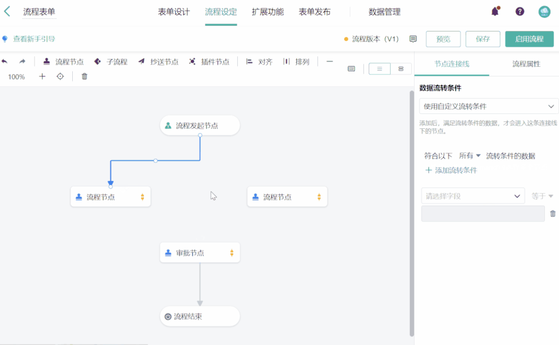Viewport: 559px width, 345px height.
Task: Click the redo arrow in toolbar
Action: point(22,62)
